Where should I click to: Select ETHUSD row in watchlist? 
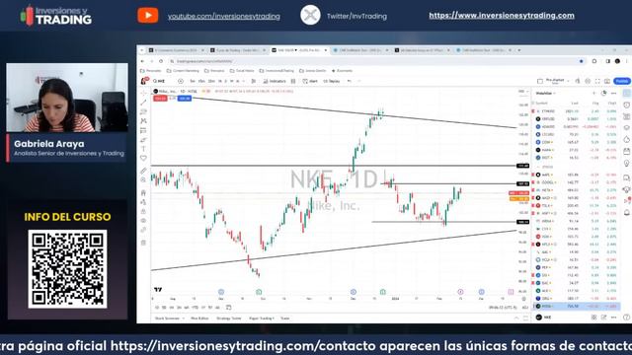pos(577,111)
